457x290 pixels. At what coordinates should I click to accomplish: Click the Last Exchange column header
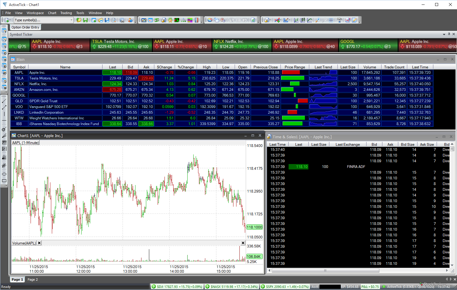coord(348,145)
